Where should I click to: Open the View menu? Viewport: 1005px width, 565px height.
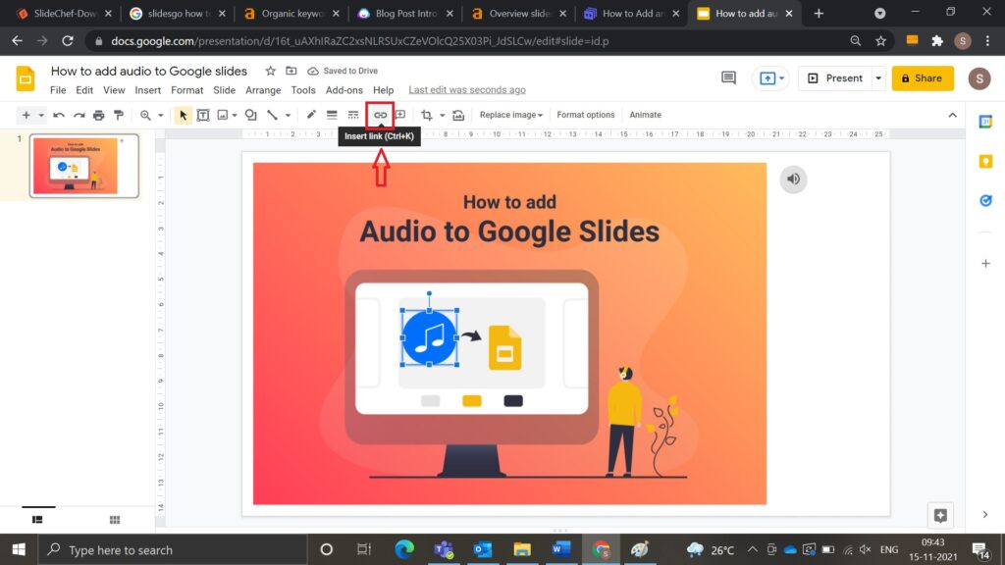point(114,90)
